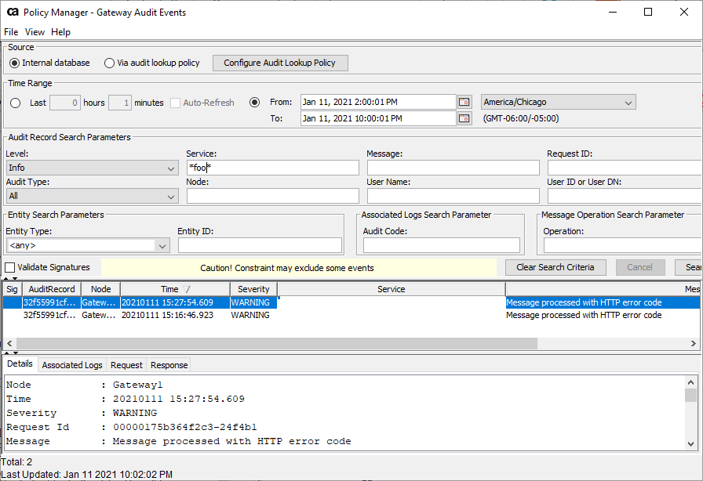
Task: Click the Request Id value in details
Action: (x=184, y=427)
